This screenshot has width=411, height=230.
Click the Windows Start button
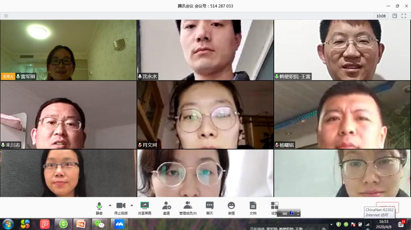(8, 224)
